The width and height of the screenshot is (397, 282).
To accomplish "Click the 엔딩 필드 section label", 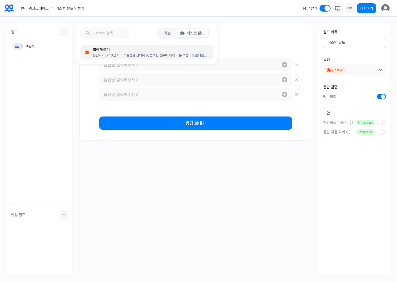I will pyautogui.click(x=18, y=215).
